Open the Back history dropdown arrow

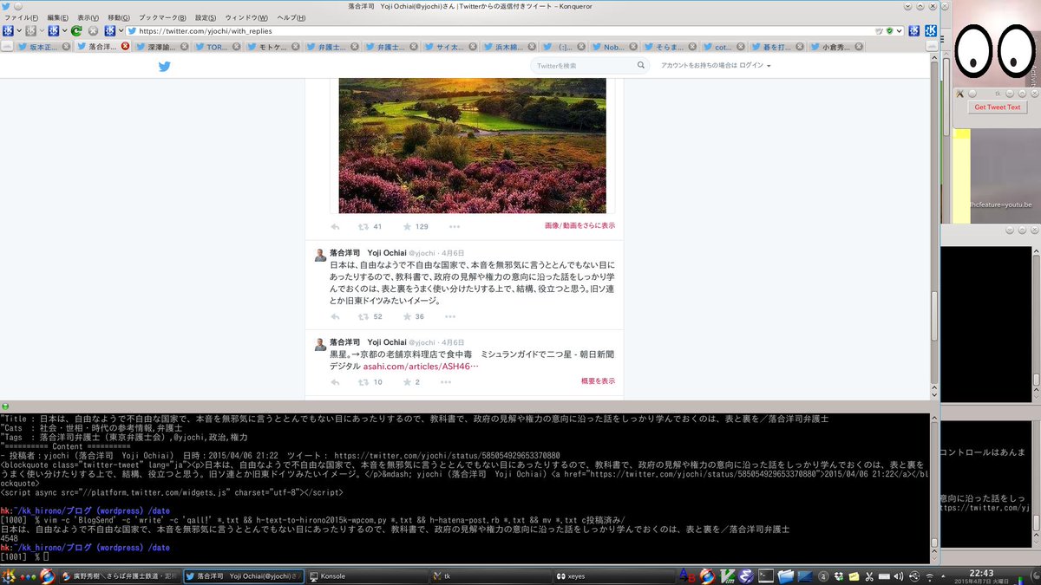[x=19, y=31]
